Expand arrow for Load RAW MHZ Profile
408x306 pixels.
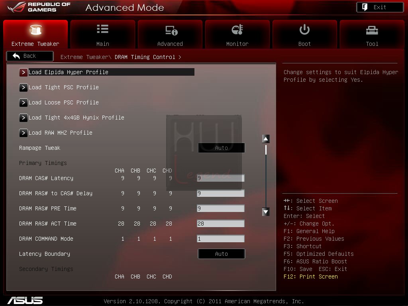point(23,133)
